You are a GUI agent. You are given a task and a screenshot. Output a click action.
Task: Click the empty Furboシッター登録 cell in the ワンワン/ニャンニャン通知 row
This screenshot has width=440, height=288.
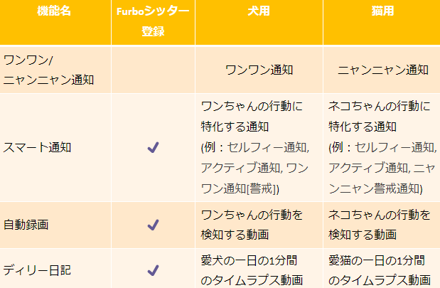(152, 70)
